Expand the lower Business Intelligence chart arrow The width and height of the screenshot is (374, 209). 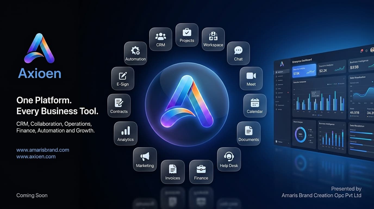pos(344,125)
